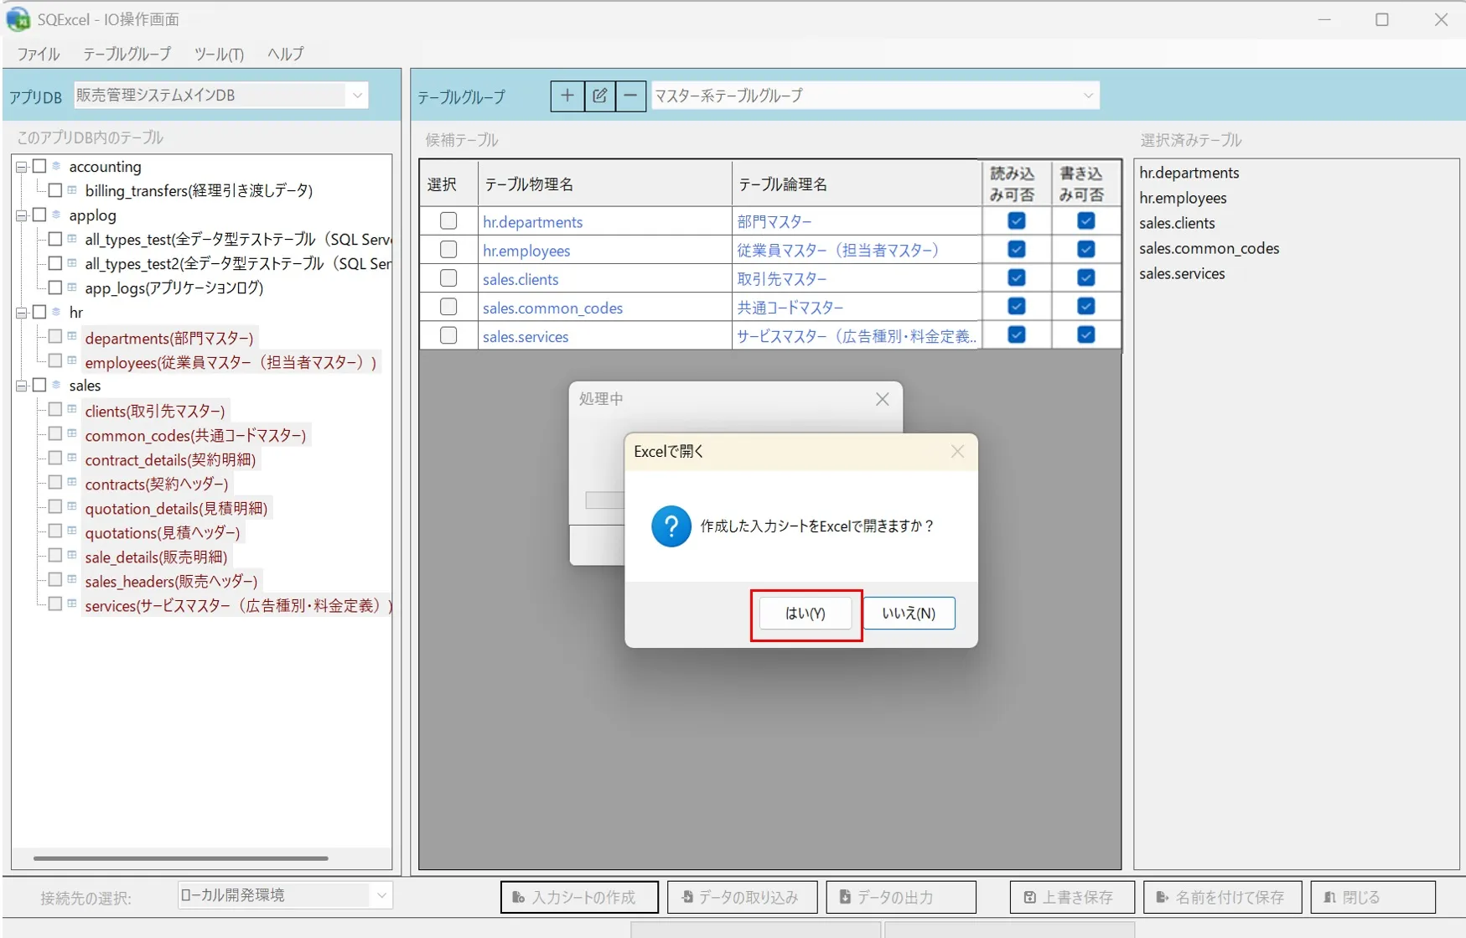Viewport: 1466px width, 938px height.
Task: Toggle selection checkbox for sales.clients row
Action: pyautogui.click(x=448, y=277)
